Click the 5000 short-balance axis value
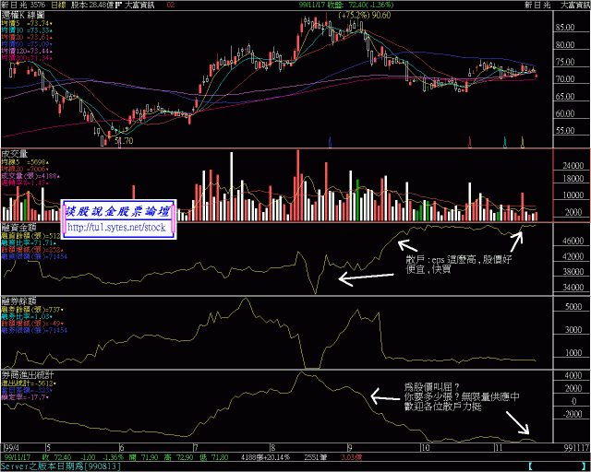Viewport: 591px width, 472px height. pyautogui.click(x=573, y=307)
